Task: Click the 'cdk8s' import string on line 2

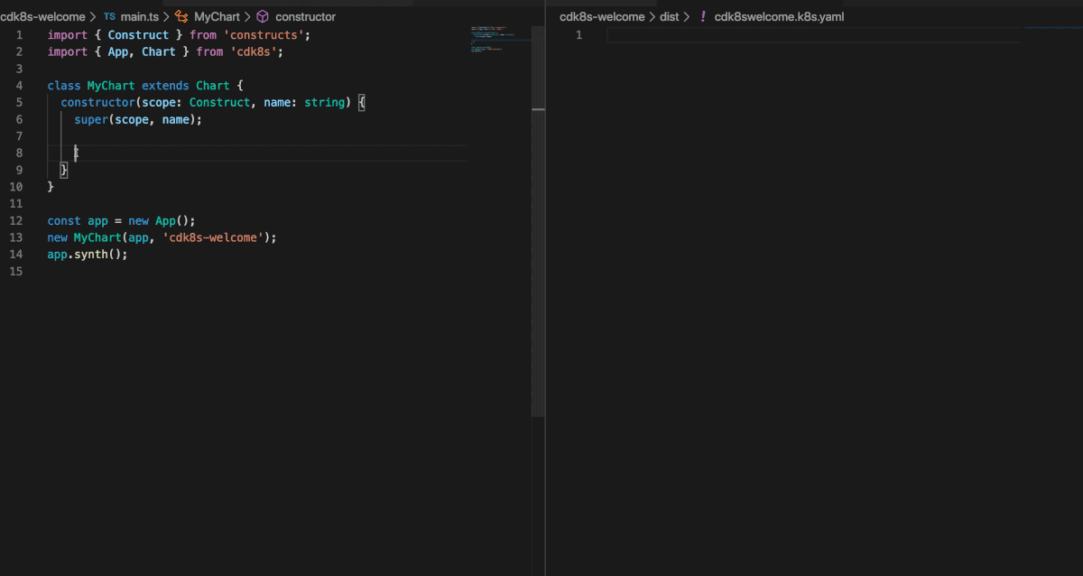Action: pos(254,51)
